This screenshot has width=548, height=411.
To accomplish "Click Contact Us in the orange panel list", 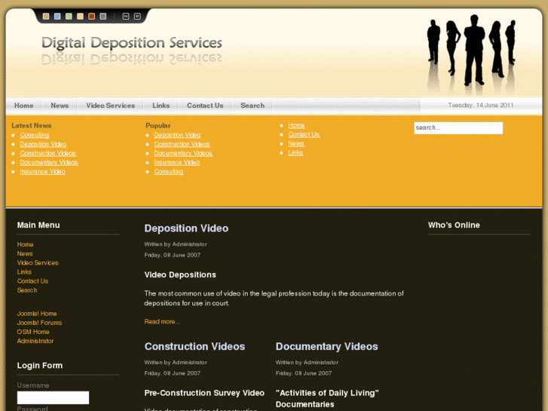I will [x=304, y=134].
